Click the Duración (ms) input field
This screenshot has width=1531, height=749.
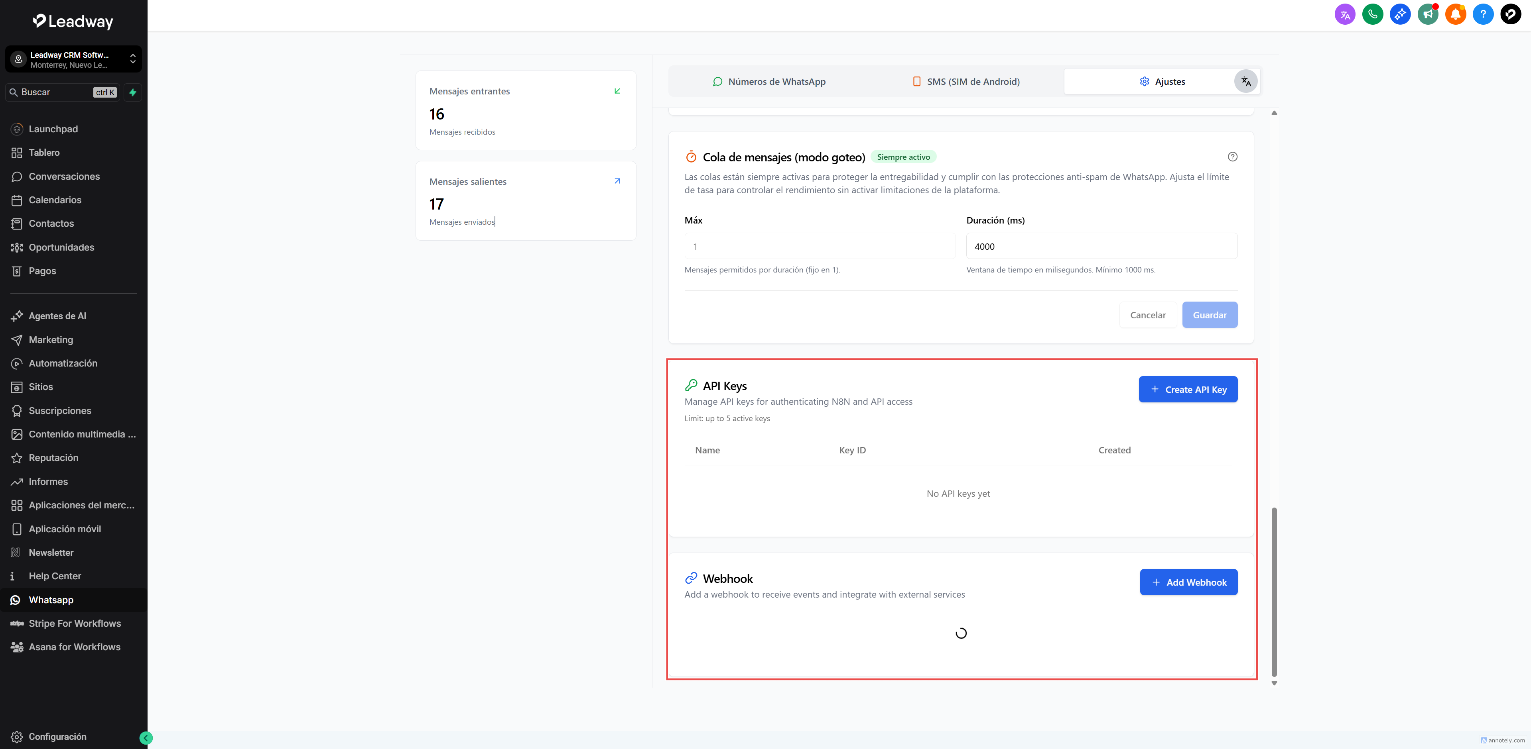tap(1101, 246)
